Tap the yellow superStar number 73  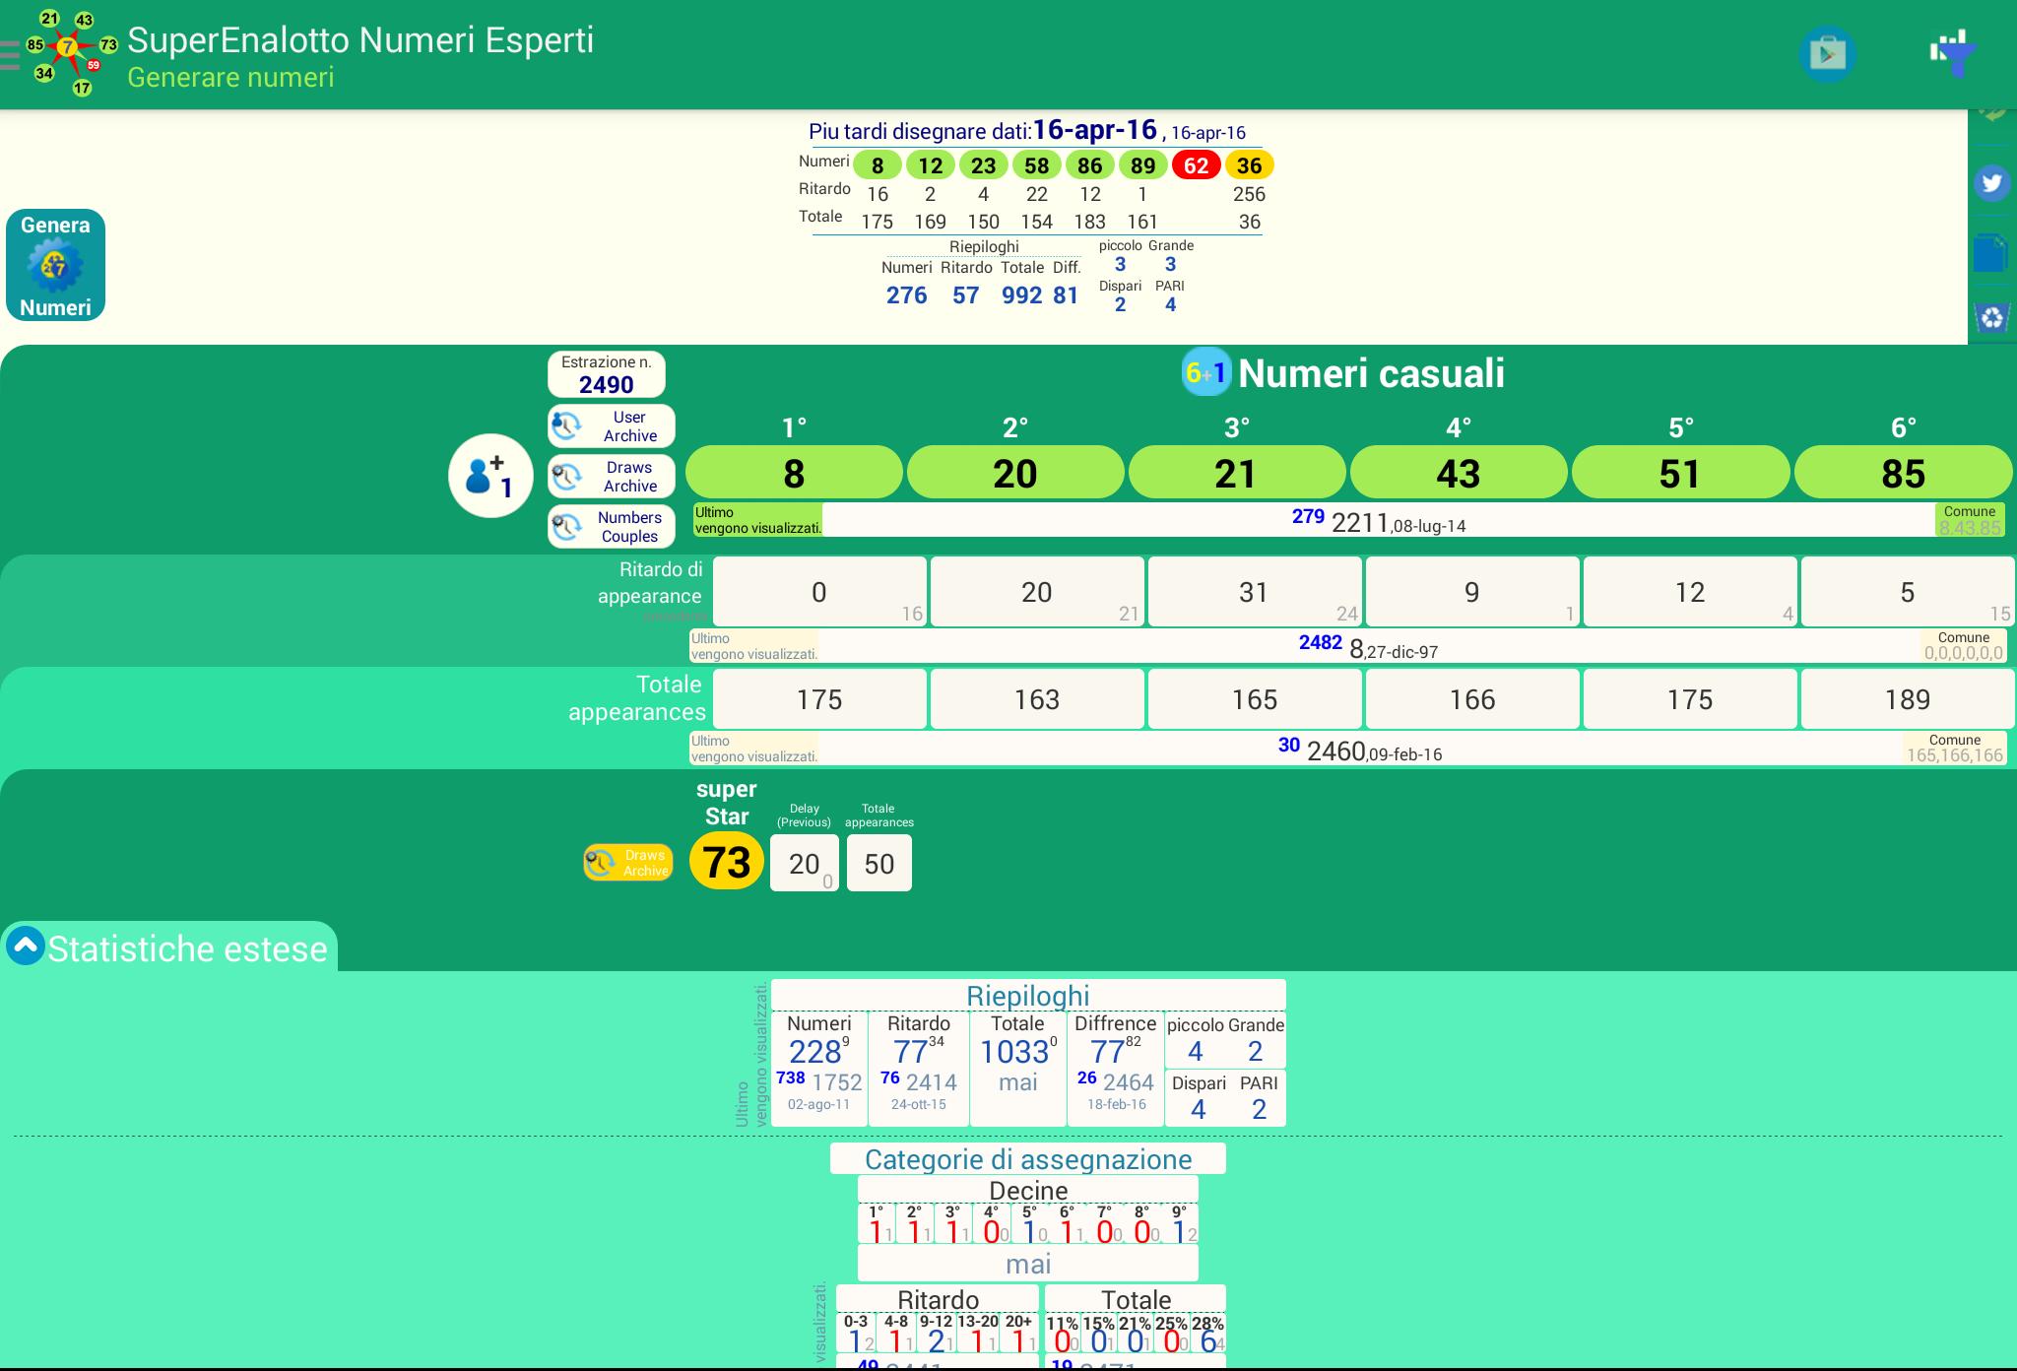(x=727, y=862)
